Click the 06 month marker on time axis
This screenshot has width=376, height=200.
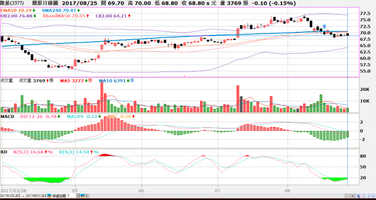tap(142, 191)
